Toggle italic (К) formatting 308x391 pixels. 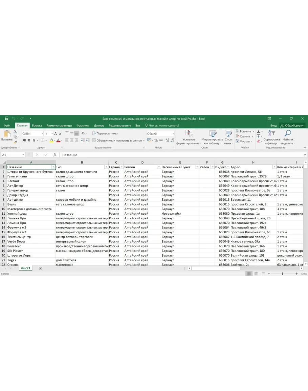pos(29,140)
